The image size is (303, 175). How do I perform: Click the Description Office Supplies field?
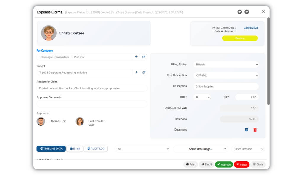226,86
